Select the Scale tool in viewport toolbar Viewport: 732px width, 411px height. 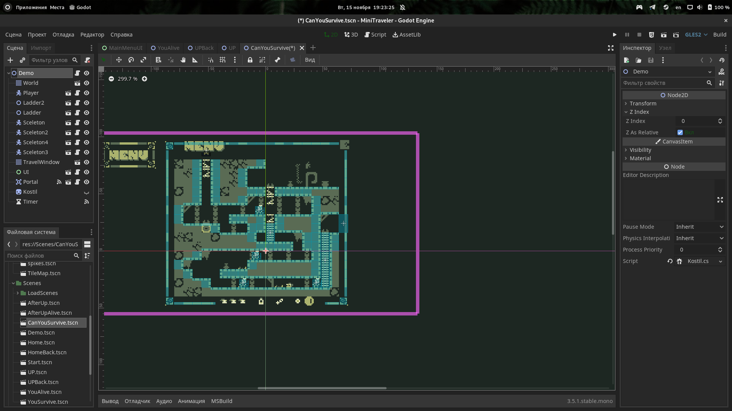pyautogui.click(x=143, y=60)
